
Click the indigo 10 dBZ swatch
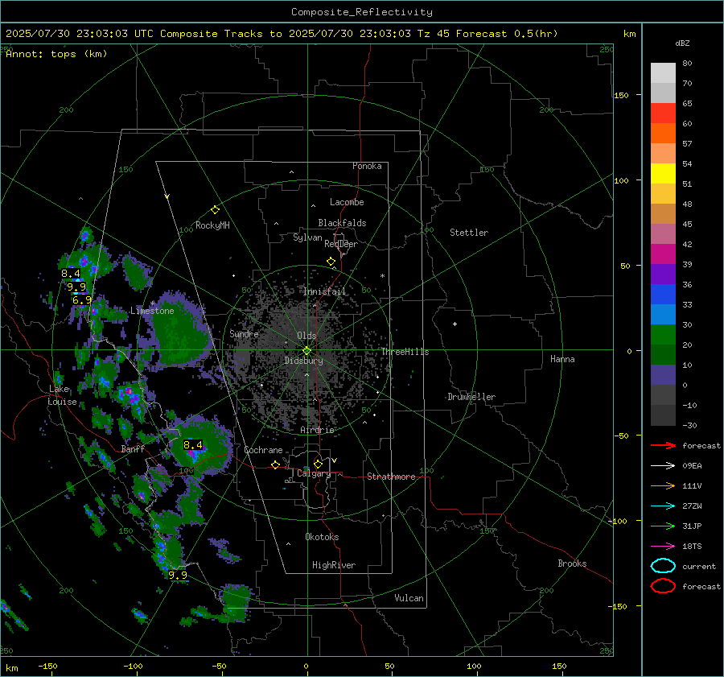[x=663, y=375]
